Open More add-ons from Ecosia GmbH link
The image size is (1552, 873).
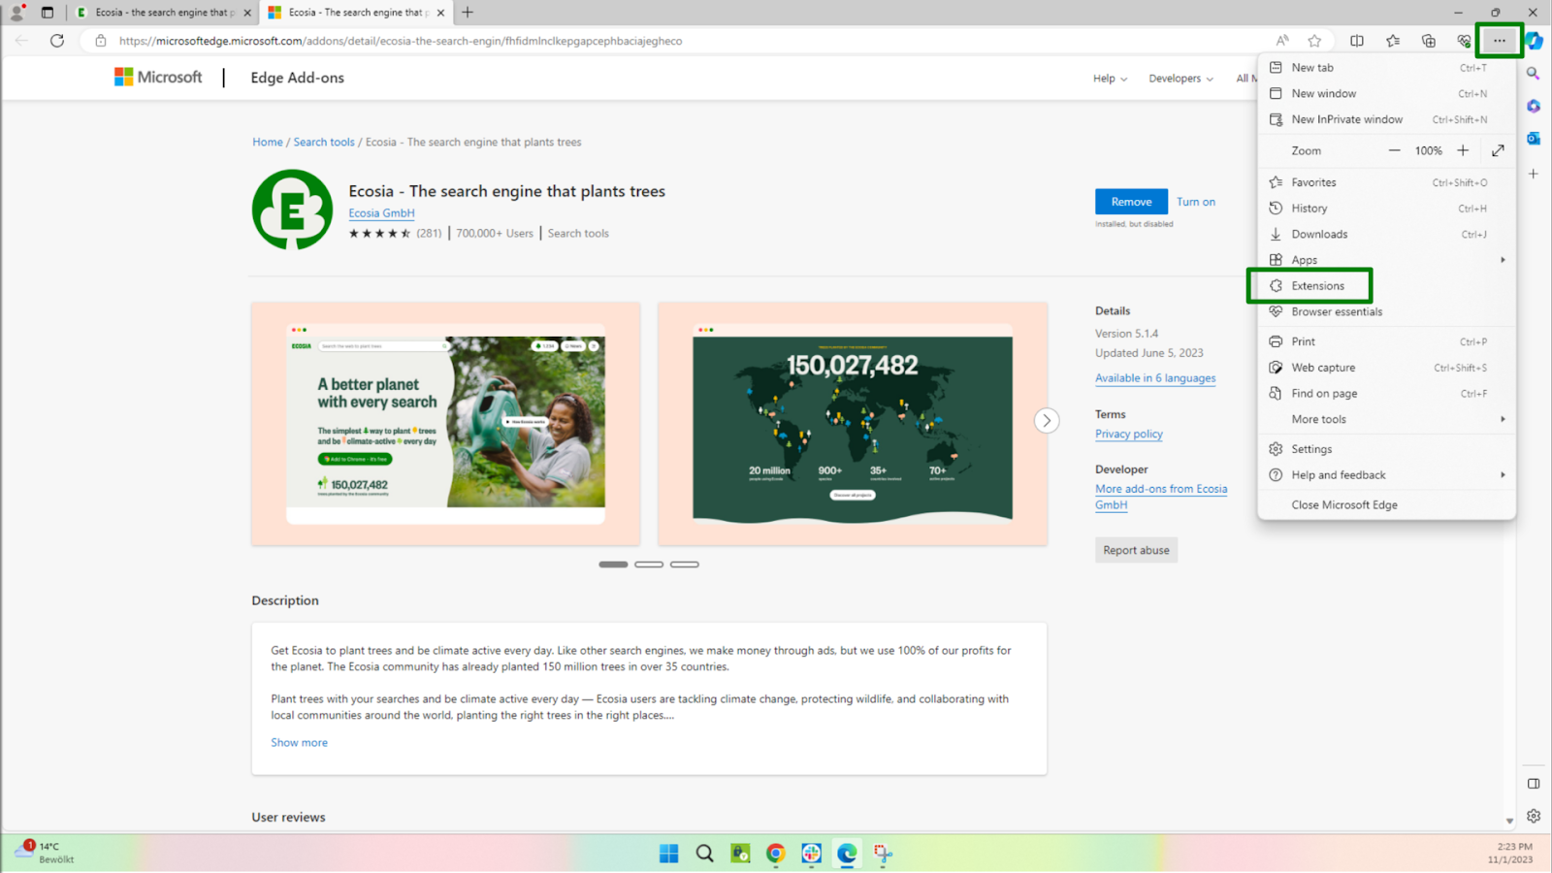[1161, 497]
